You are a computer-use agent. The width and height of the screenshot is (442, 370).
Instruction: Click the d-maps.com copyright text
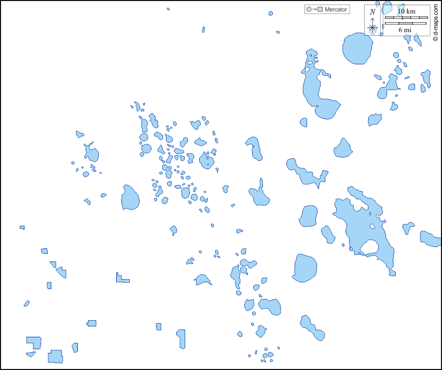[x=436, y=23]
